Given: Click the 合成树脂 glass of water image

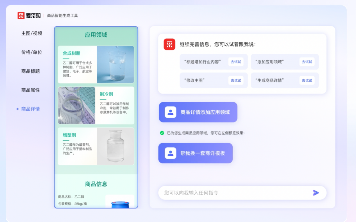Looking at the screenshot, I should pyautogui.click(x=115, y=65).
